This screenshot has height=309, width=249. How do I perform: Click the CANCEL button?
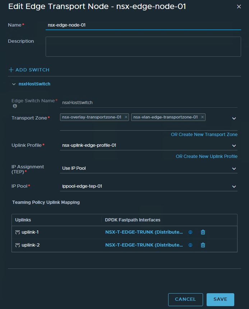click(185, 300)
